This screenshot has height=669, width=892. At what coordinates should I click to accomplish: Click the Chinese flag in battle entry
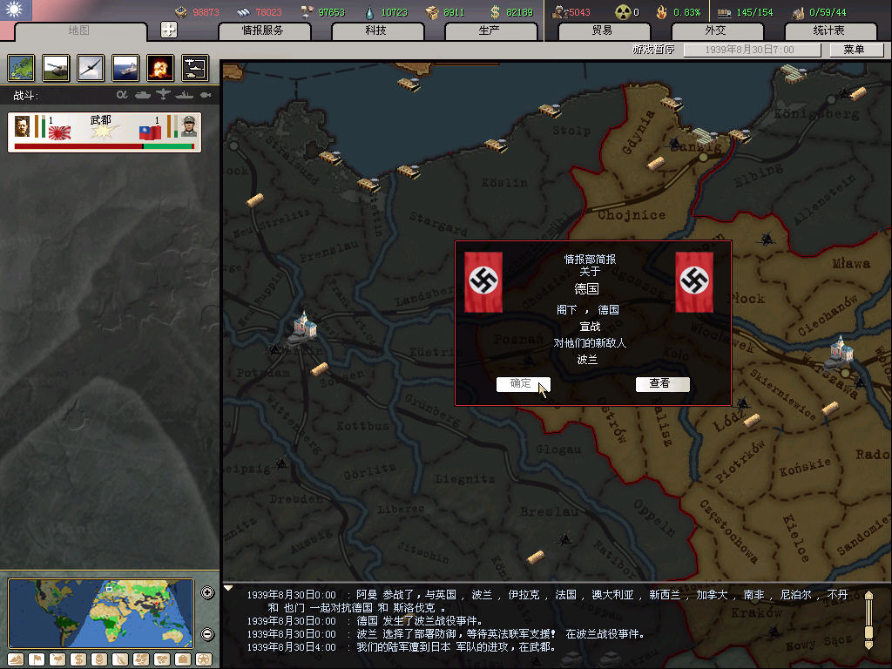point(150,132)
